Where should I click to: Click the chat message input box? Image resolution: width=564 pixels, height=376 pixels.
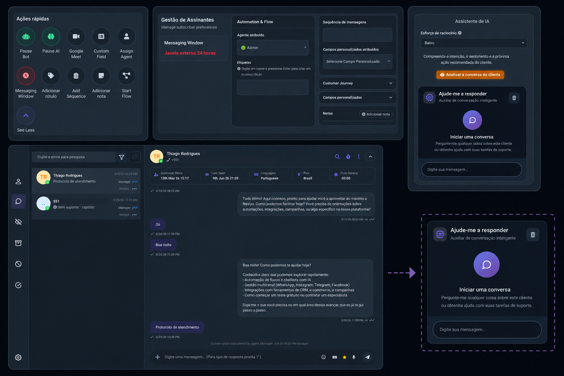tap(239, 357)
